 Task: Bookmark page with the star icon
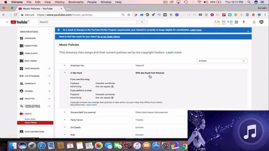[x=129, y=15]
